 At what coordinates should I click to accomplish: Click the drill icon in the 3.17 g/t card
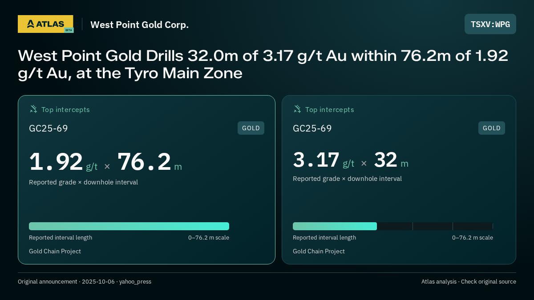pos(297,109)
